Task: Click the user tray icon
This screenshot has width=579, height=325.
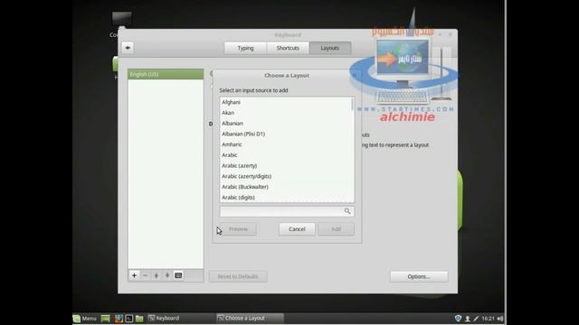Action: (x=467, y=319)
